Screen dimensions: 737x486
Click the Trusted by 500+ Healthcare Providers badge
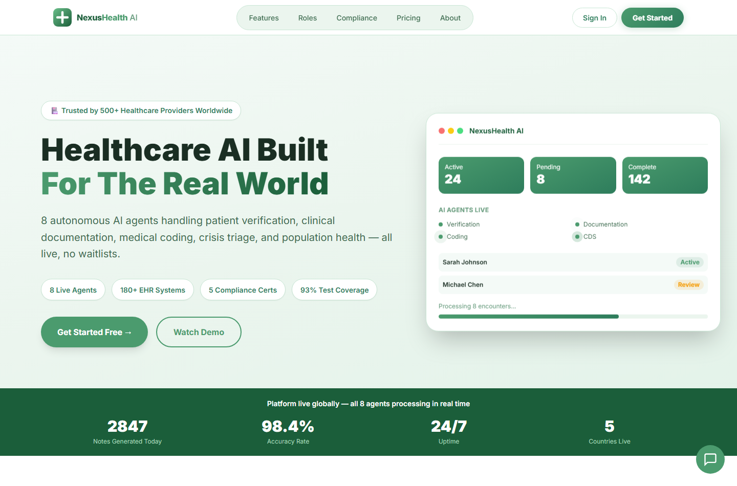point(141,111)
